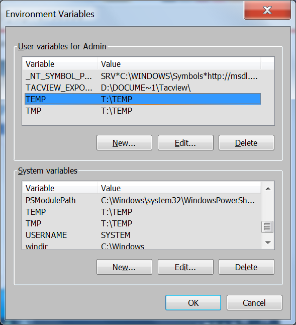Select the _NT_SYMBOL_P... user variable row

pos(143,76)
